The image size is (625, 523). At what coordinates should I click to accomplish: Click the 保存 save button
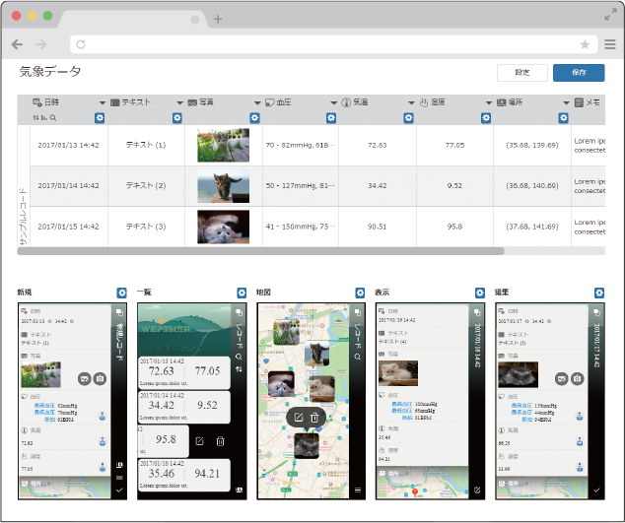579,73
